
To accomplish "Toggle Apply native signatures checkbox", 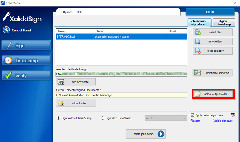I will click(192, 115).
